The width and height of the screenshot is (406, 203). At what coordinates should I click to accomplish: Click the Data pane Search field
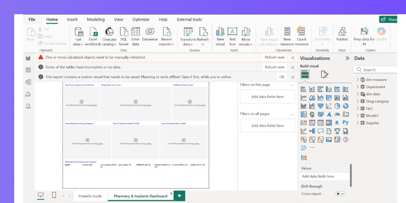pos(376,70)
